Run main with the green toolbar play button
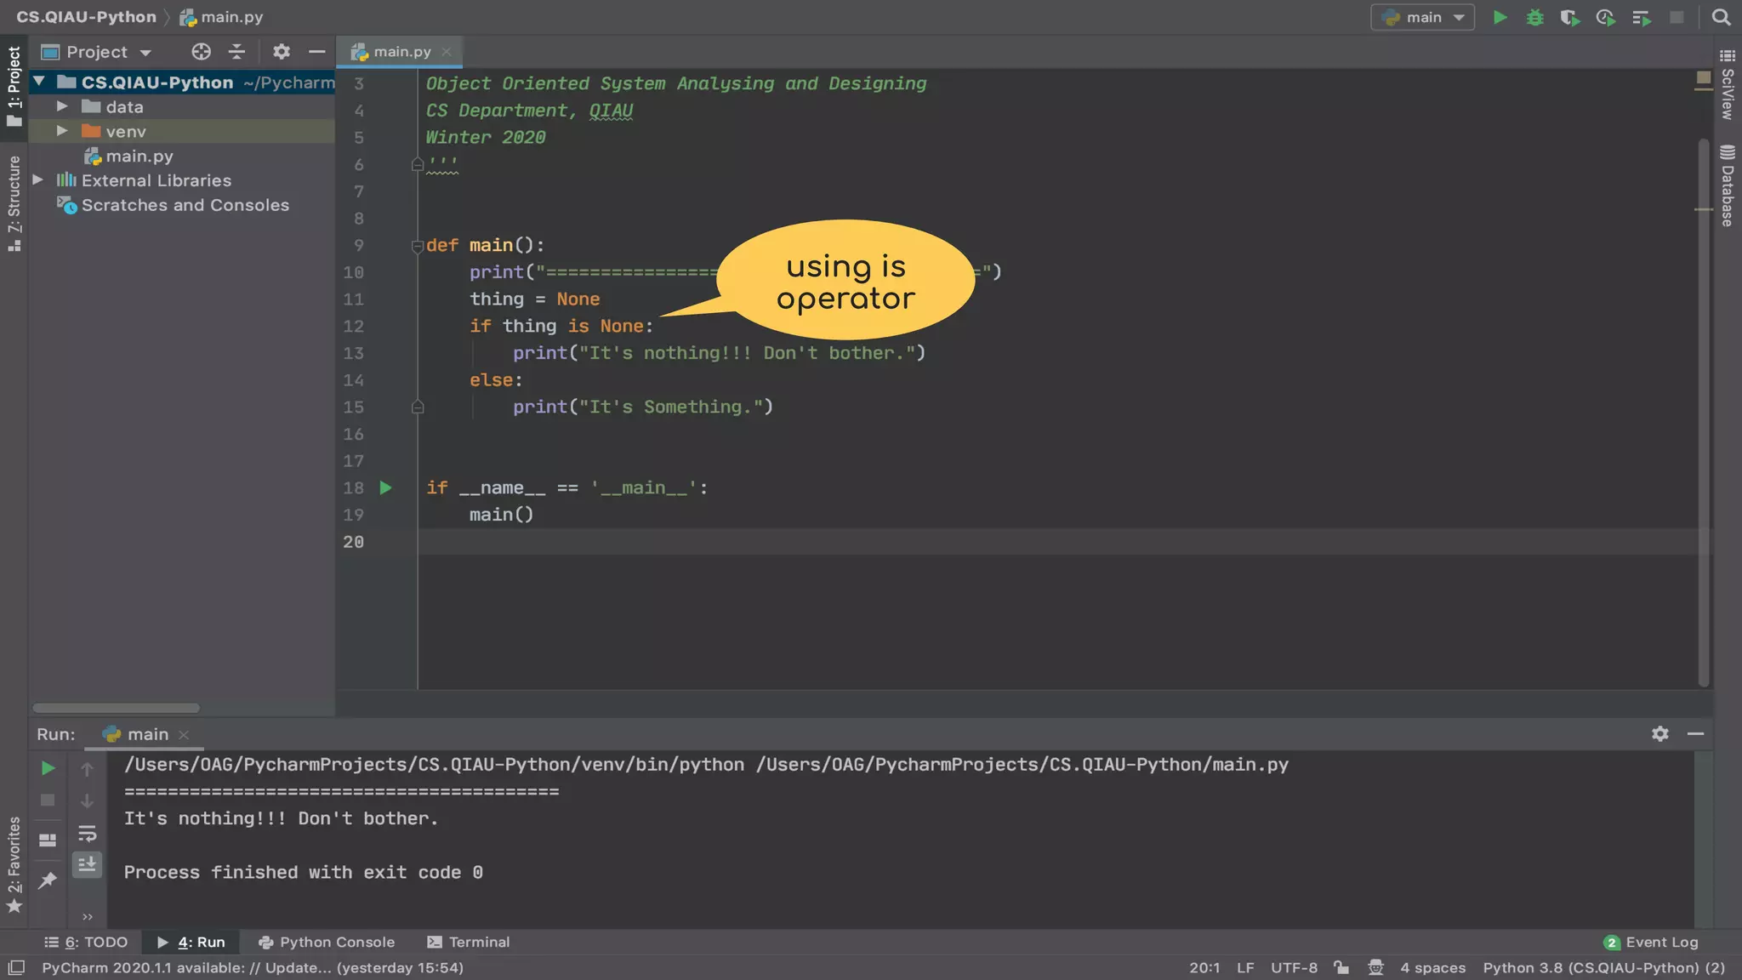The image size is (1742, 980). click(x=1500, y=18)
